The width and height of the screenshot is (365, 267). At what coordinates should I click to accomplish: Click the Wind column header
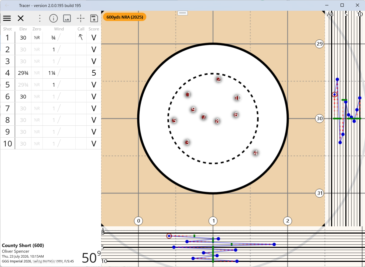click(59, 29)
